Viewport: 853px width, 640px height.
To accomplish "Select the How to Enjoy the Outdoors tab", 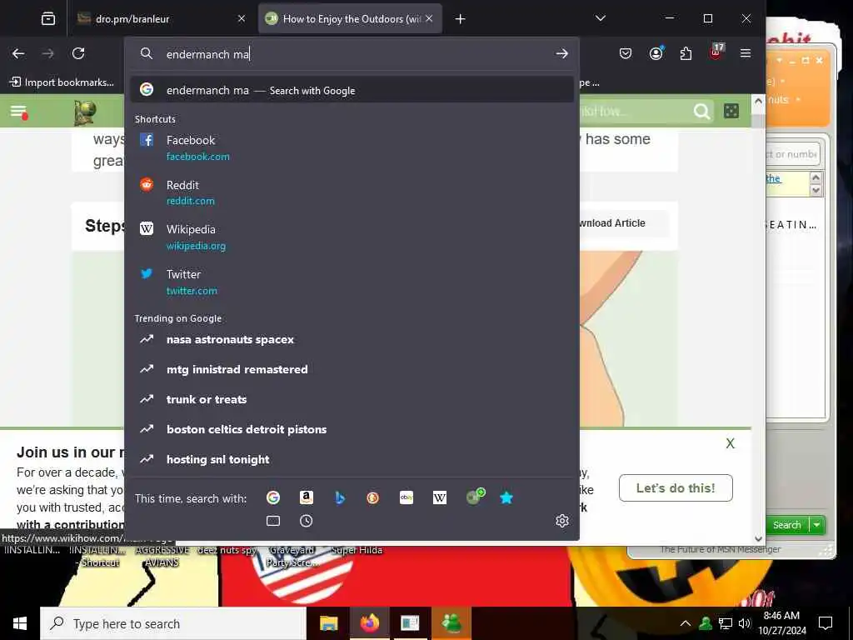I will (x=350, y=19).
